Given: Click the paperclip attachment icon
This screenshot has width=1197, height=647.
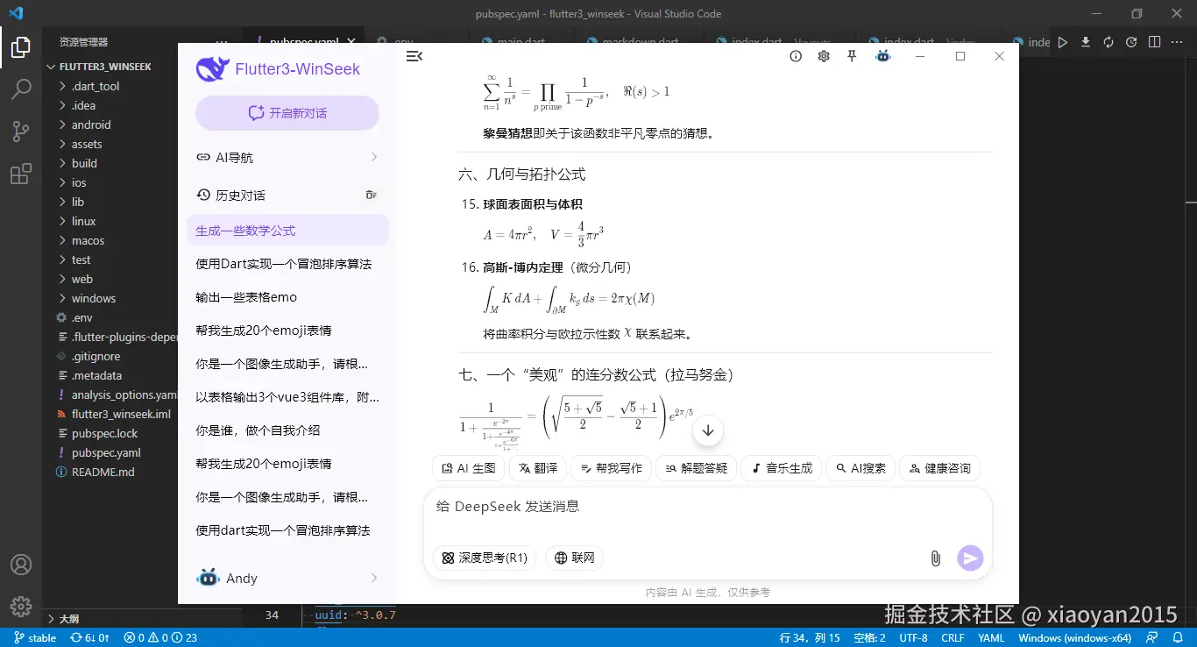Looking at the screenshot, I should (934, 558).
